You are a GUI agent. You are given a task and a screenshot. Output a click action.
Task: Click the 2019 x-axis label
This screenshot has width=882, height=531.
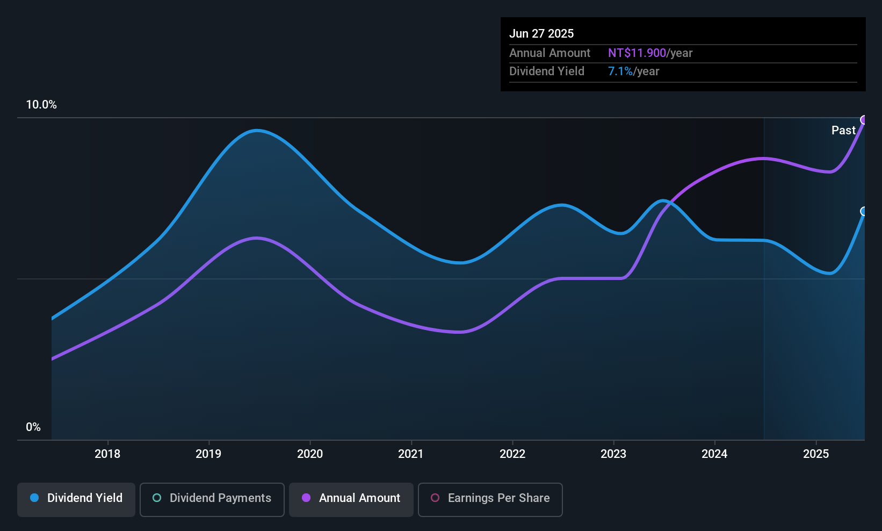208,454
